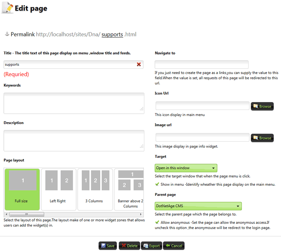Select the Left Right page layout
The height and width of the screenshot is (252, 281).
pyautogui.click(x=59, y=189)
